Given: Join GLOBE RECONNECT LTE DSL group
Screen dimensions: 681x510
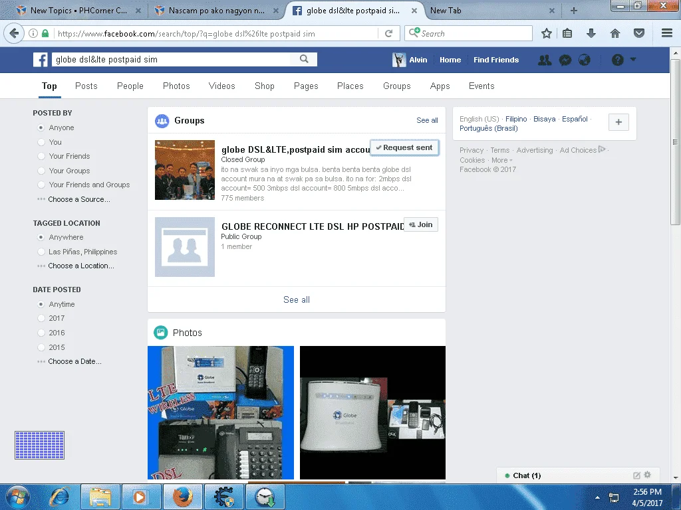Looking at the screenshot, I should coord(421,224).
